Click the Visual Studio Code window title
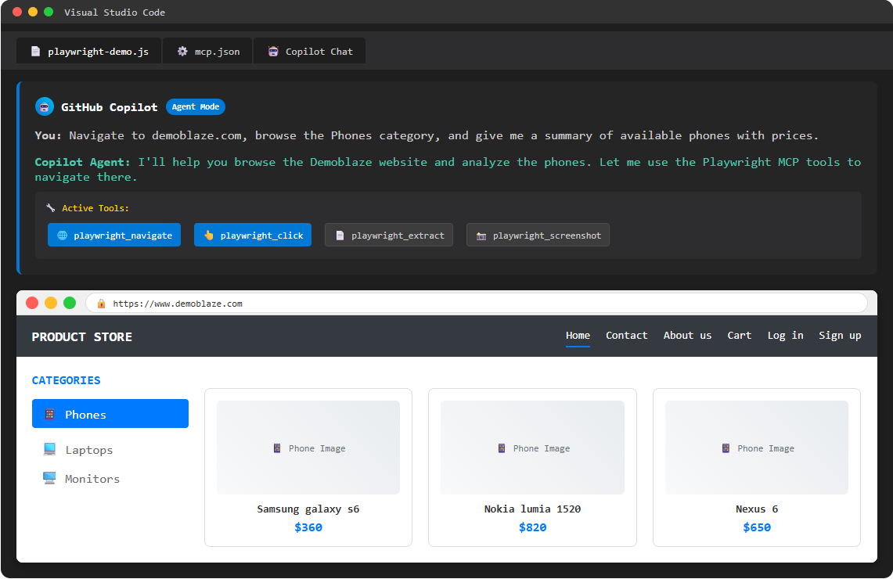 (x=114, y=12)
